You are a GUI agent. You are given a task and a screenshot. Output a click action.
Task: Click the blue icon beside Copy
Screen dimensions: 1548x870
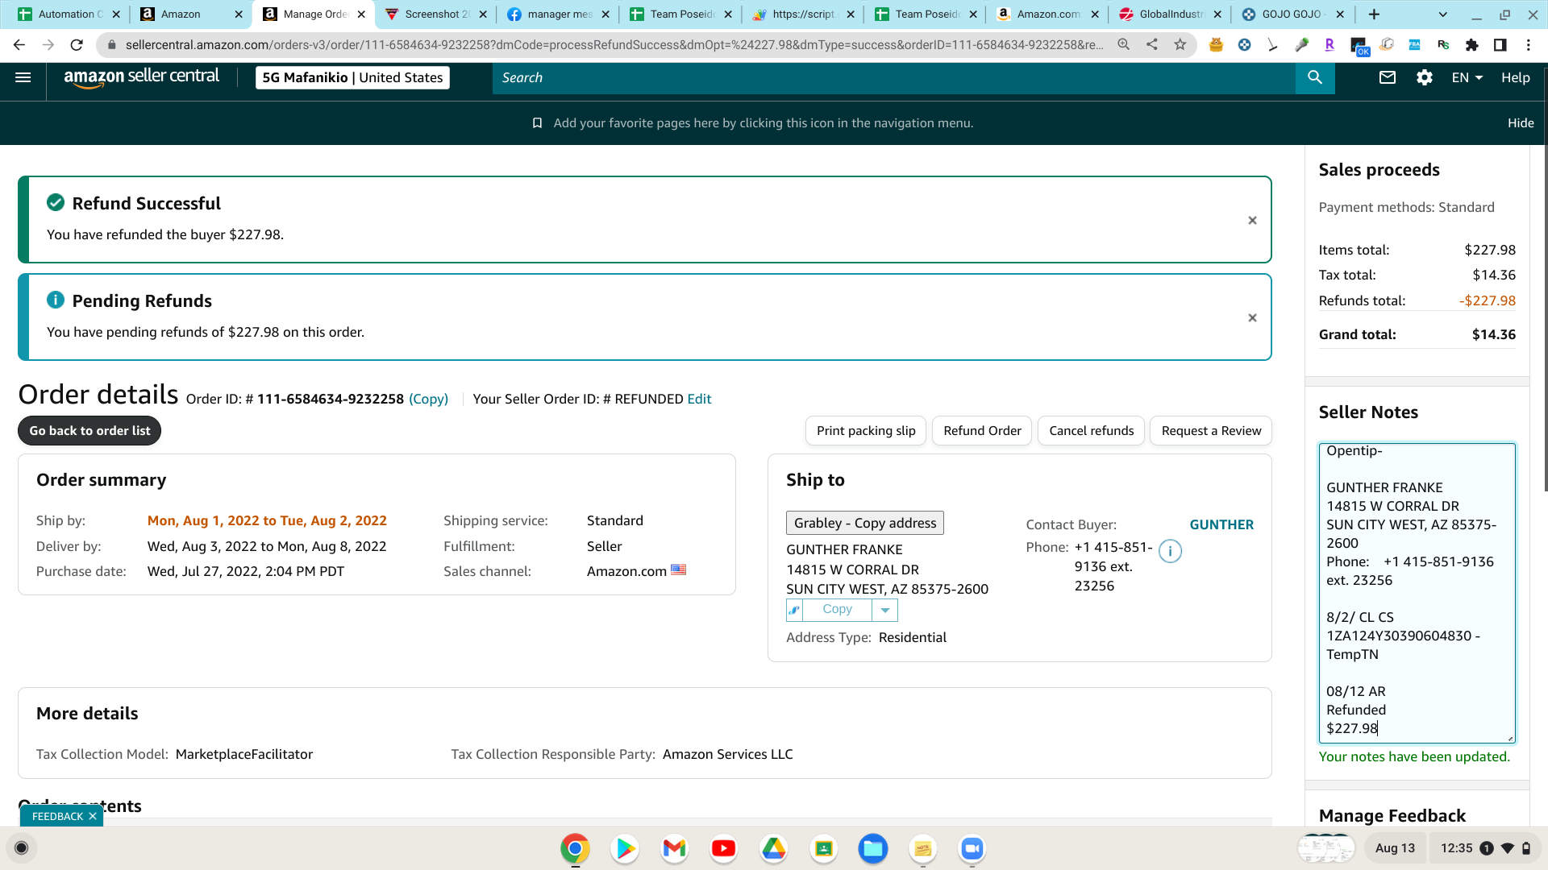click(x=794, y=610)
